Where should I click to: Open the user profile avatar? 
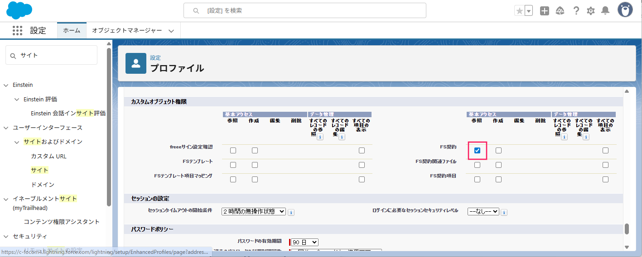pos(625,10)
